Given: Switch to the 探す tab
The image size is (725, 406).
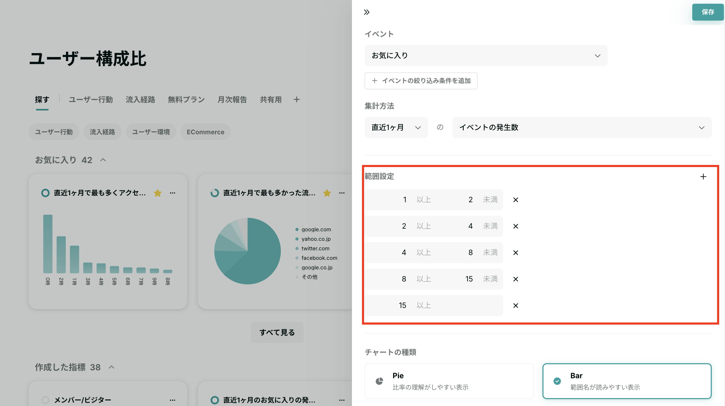Looking at the screenshot, I should click(x=42, y=100).
